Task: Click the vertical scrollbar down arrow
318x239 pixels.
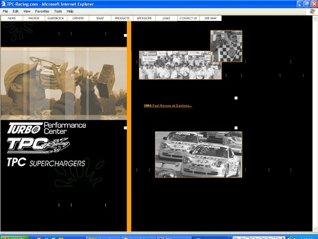Action: [315, 229]
